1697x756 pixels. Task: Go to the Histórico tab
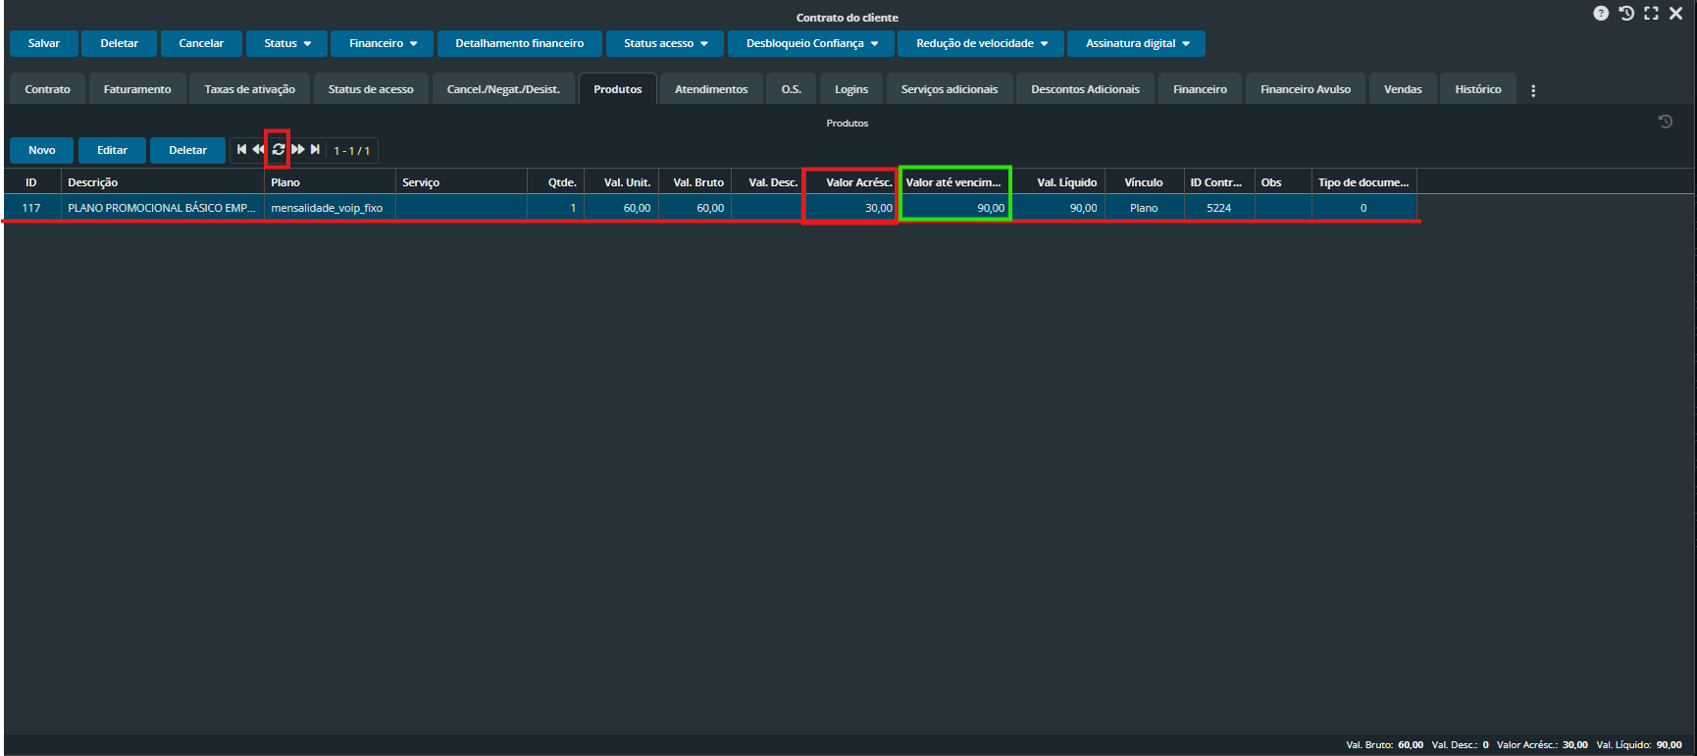pyautogui.click(x=1477, y=89)
